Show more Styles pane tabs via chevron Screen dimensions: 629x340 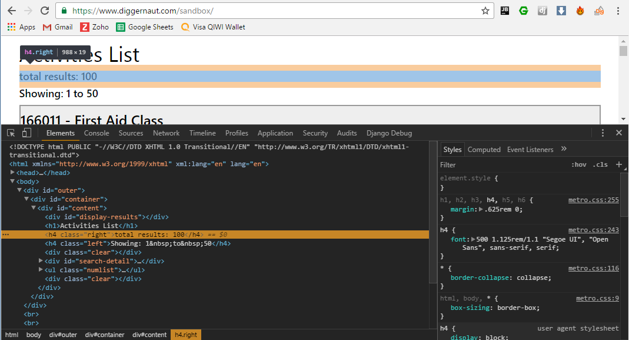coord(564,149)
